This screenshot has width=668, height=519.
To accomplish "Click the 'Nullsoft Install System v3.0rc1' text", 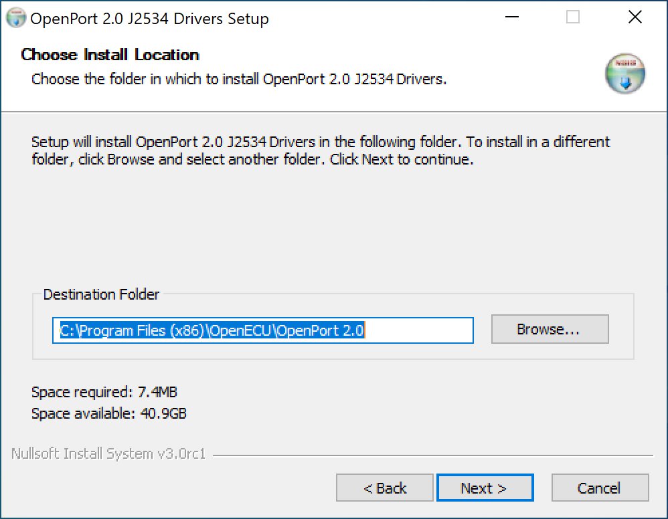I will pyautogui.click(x=108, y=453).
